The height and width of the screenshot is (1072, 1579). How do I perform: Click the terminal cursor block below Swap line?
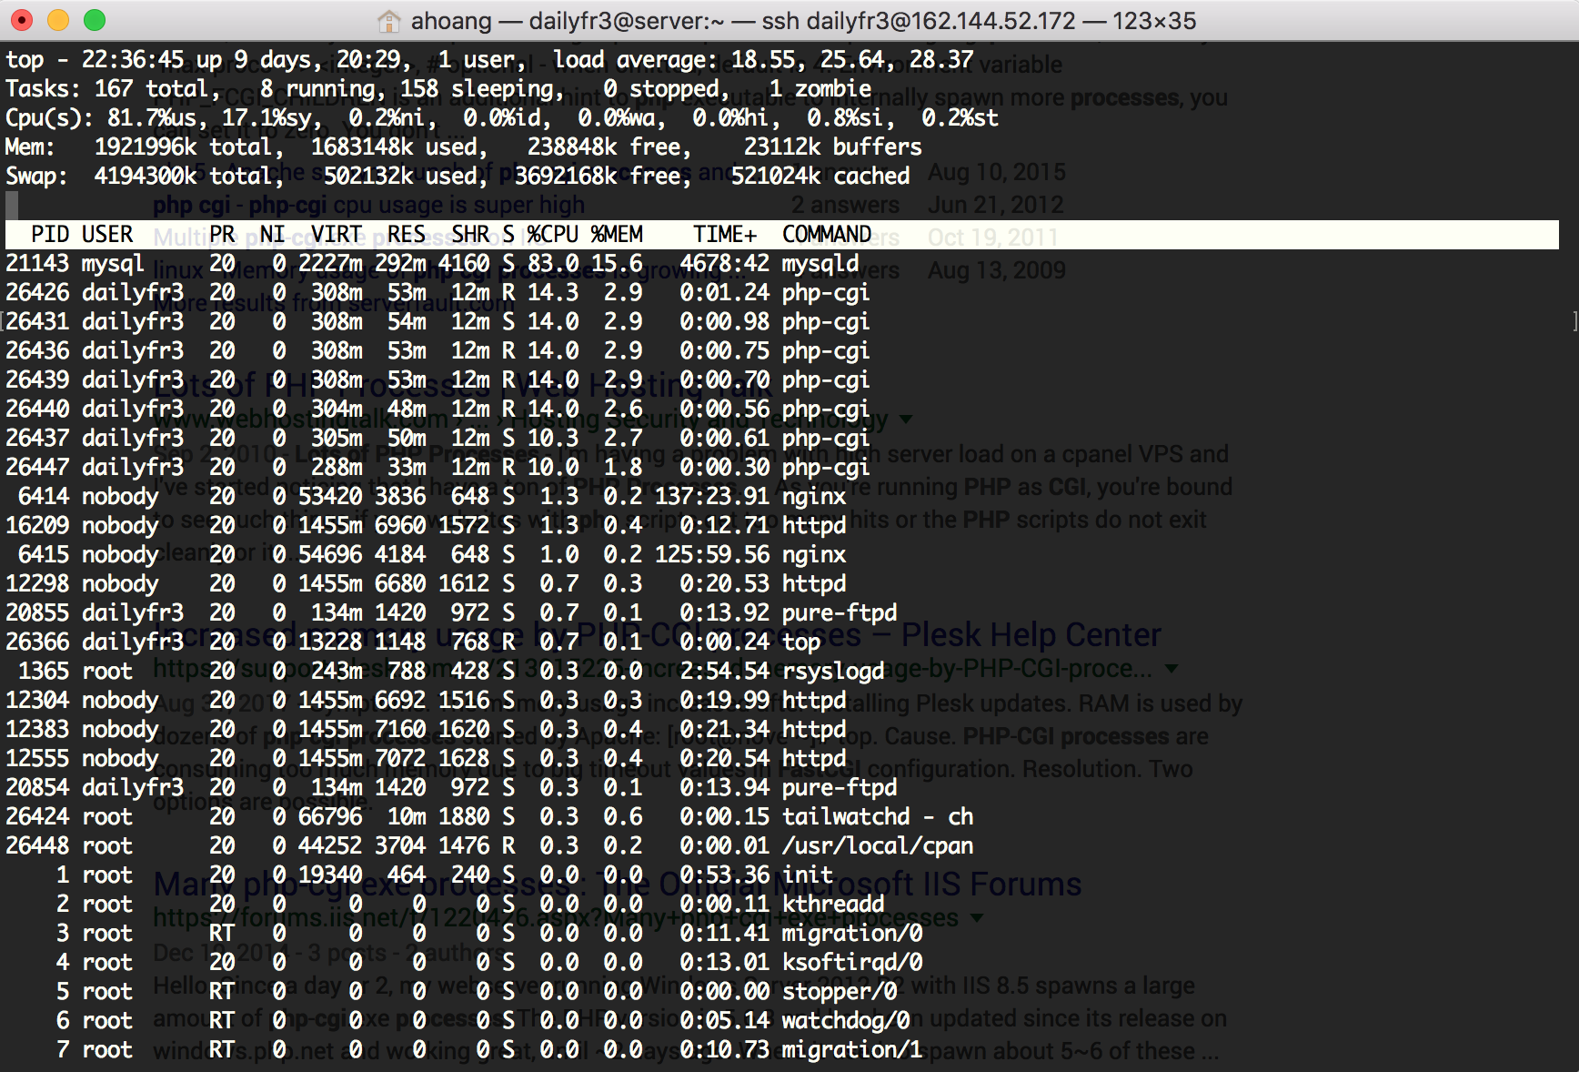pyautogui.click(x=12, y=205)
